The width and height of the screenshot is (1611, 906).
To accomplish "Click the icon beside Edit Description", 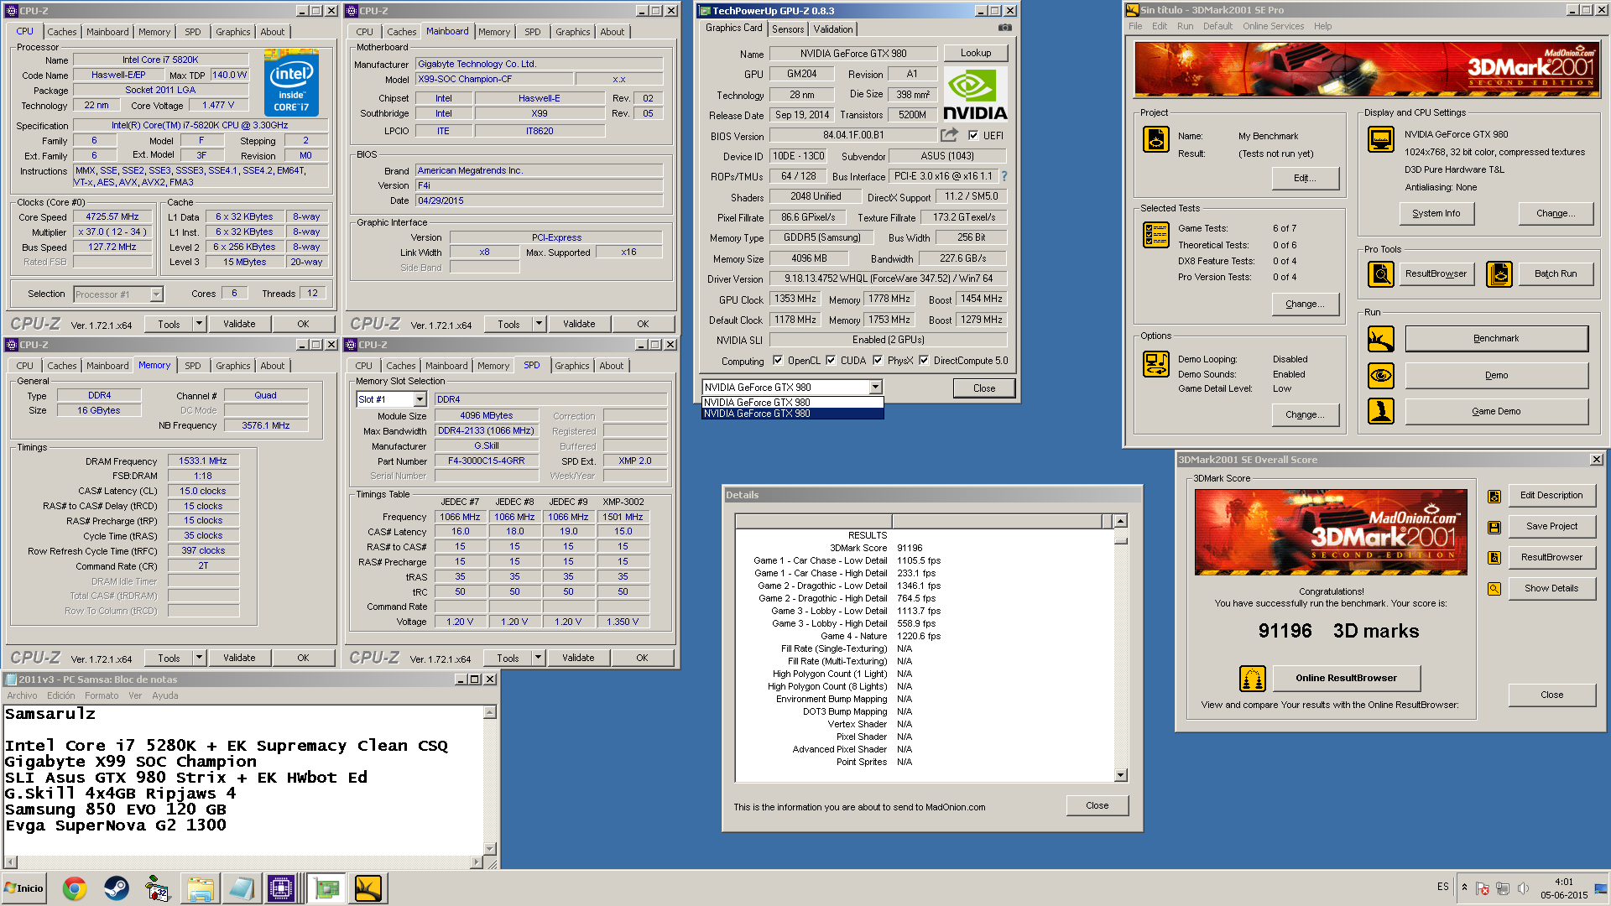I will 1494,496.
